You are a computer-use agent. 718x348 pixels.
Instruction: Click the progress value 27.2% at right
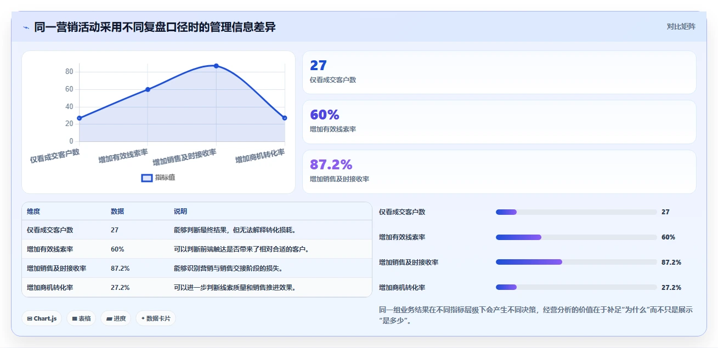pos(671,287)
